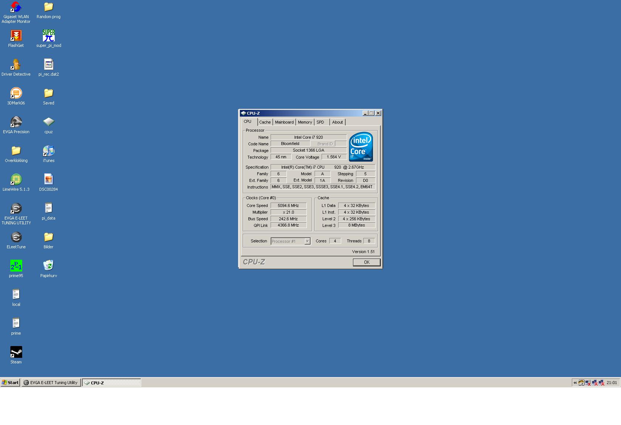This screenshot has height=425, width=621.
Task: Expand hidden system tray icons
Action: click(x=575, y=383)
